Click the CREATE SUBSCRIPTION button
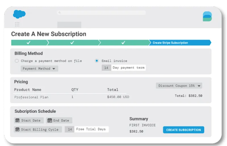 184,130
